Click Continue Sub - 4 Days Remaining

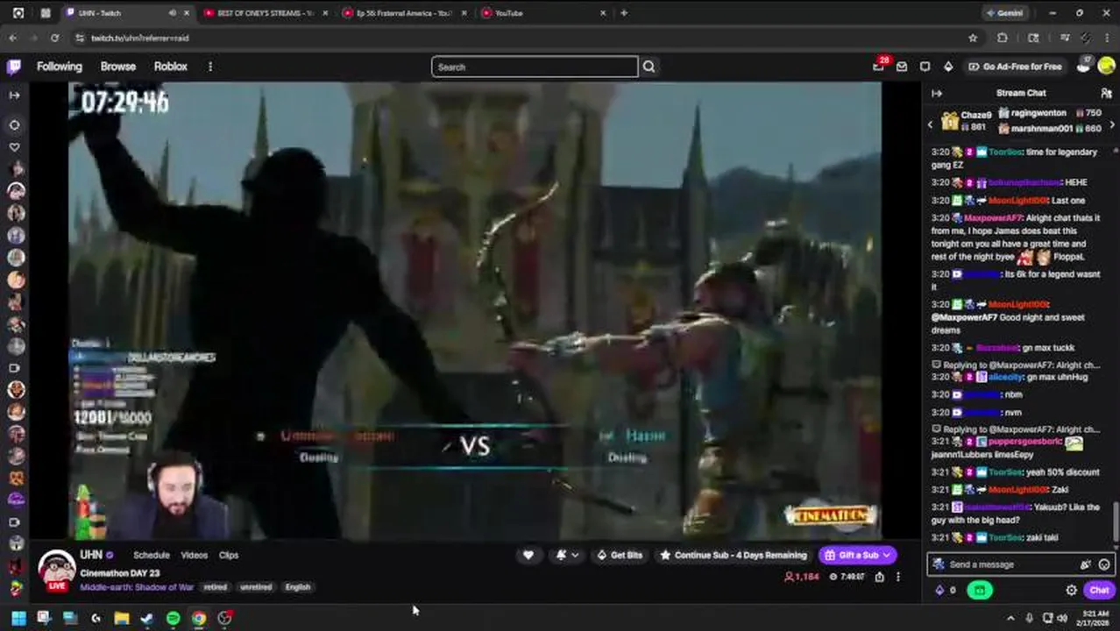pos(734,555)
